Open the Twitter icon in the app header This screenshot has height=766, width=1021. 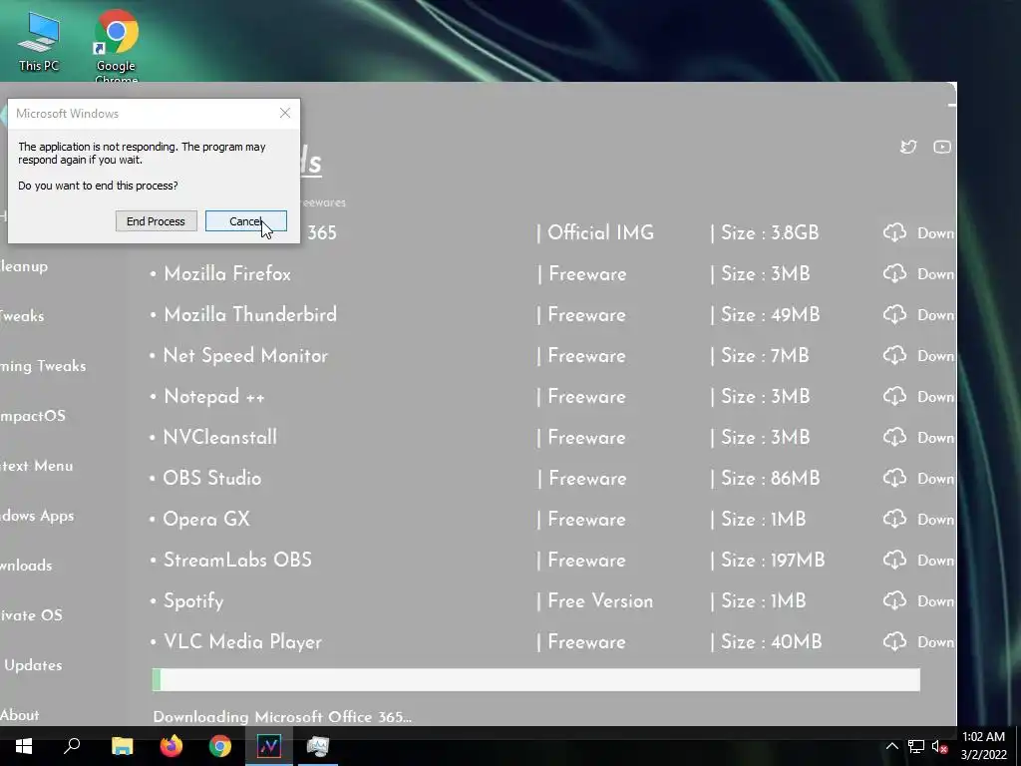tap(908, 147)
